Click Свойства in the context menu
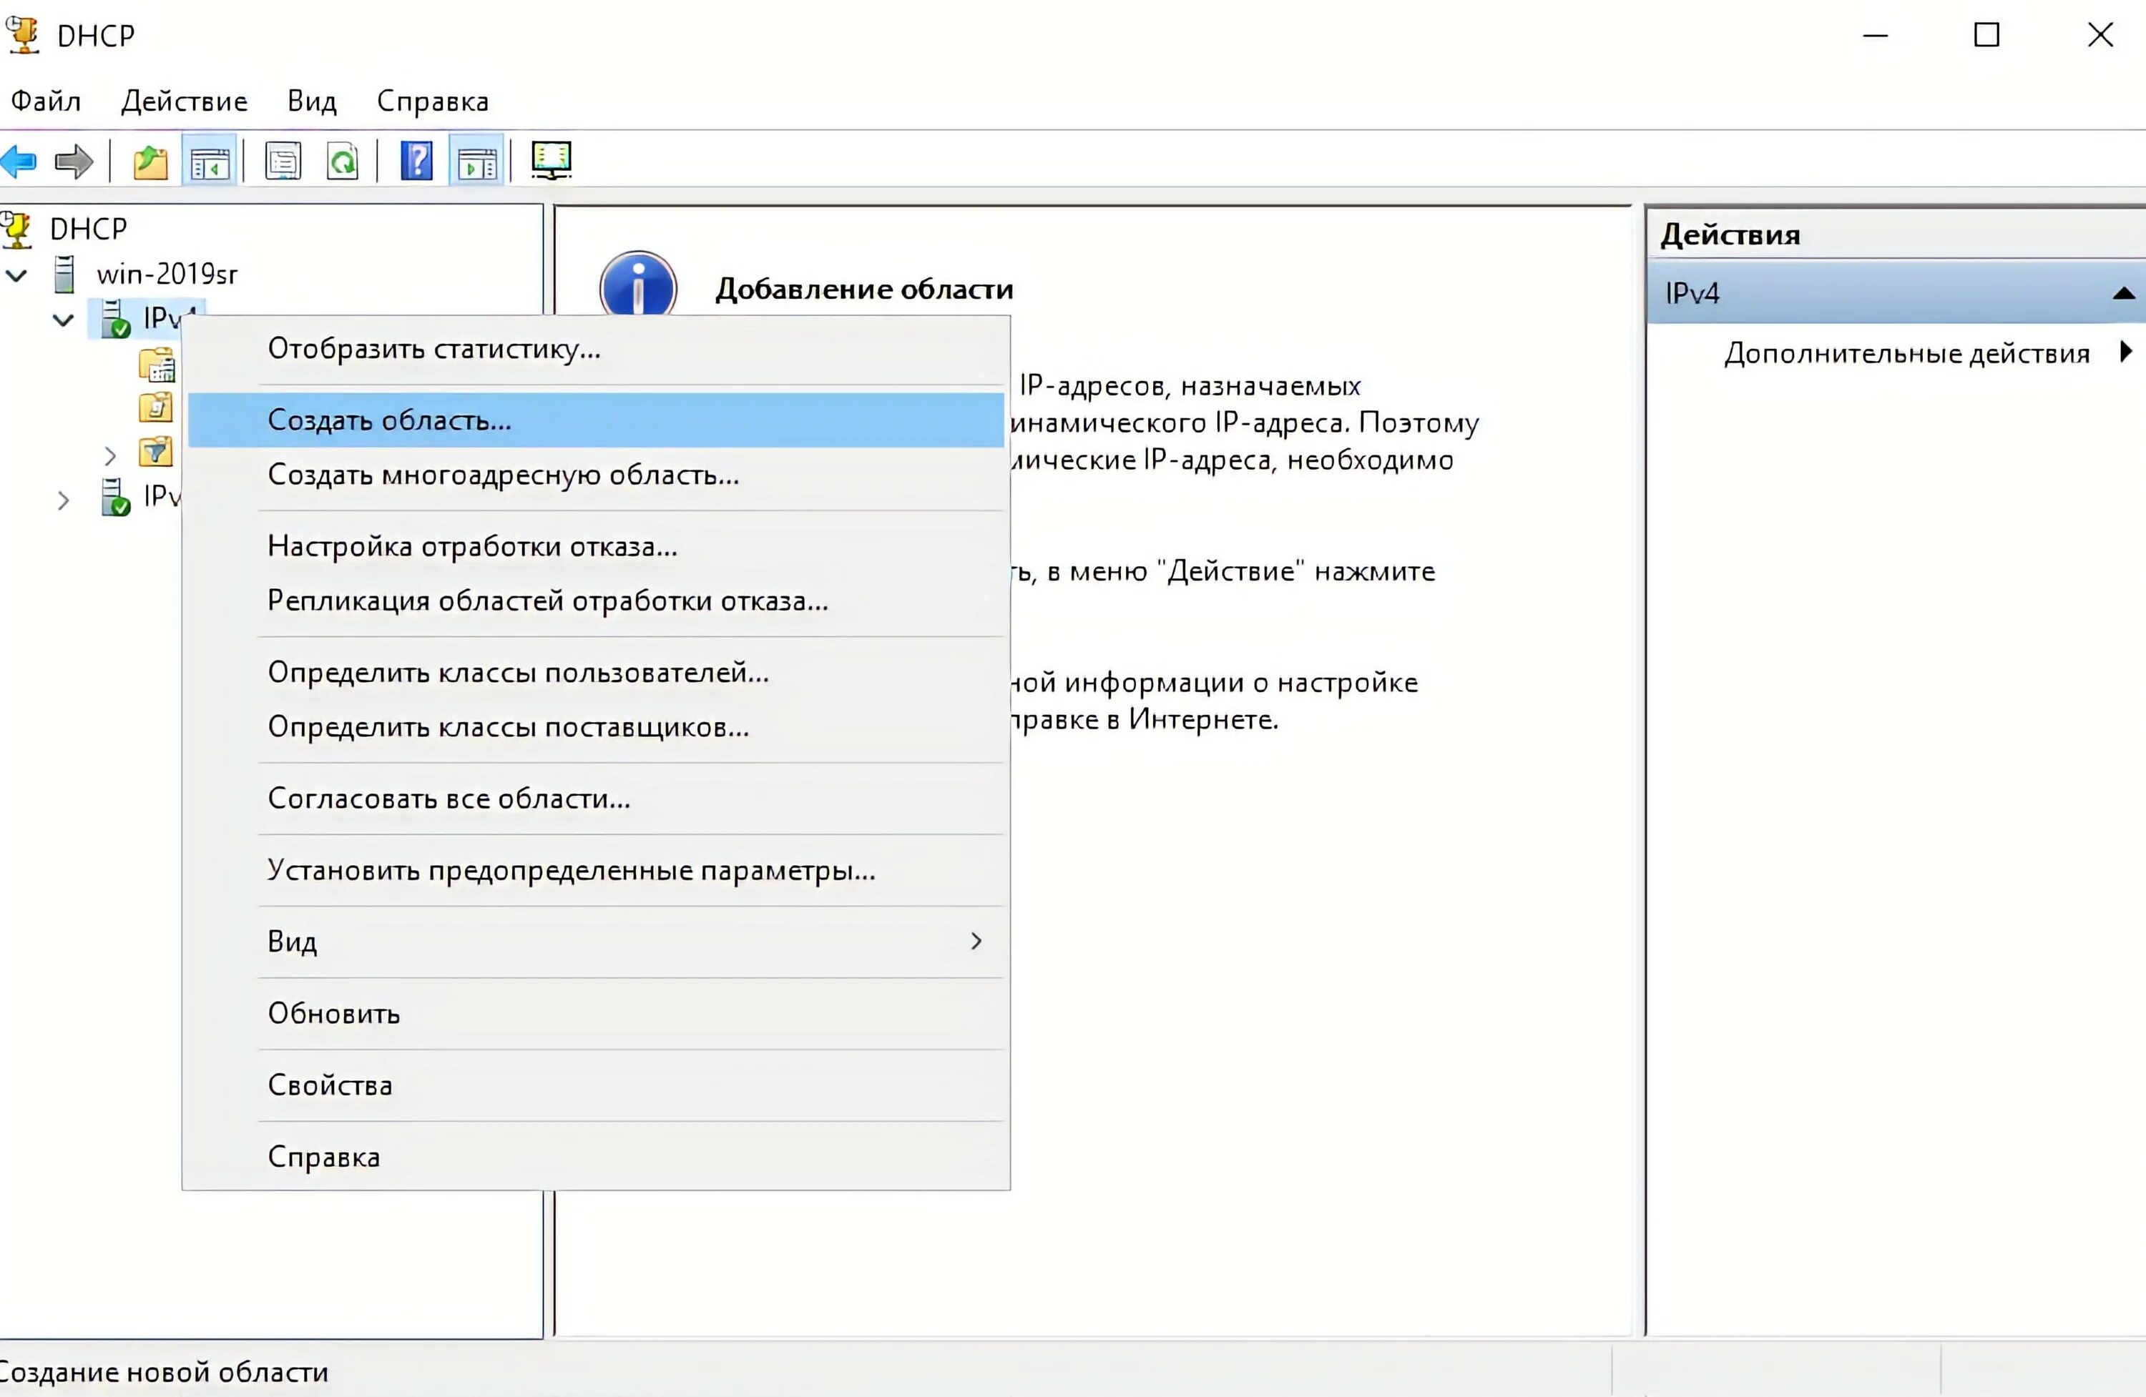2146x1397 pixels. 330,1085
